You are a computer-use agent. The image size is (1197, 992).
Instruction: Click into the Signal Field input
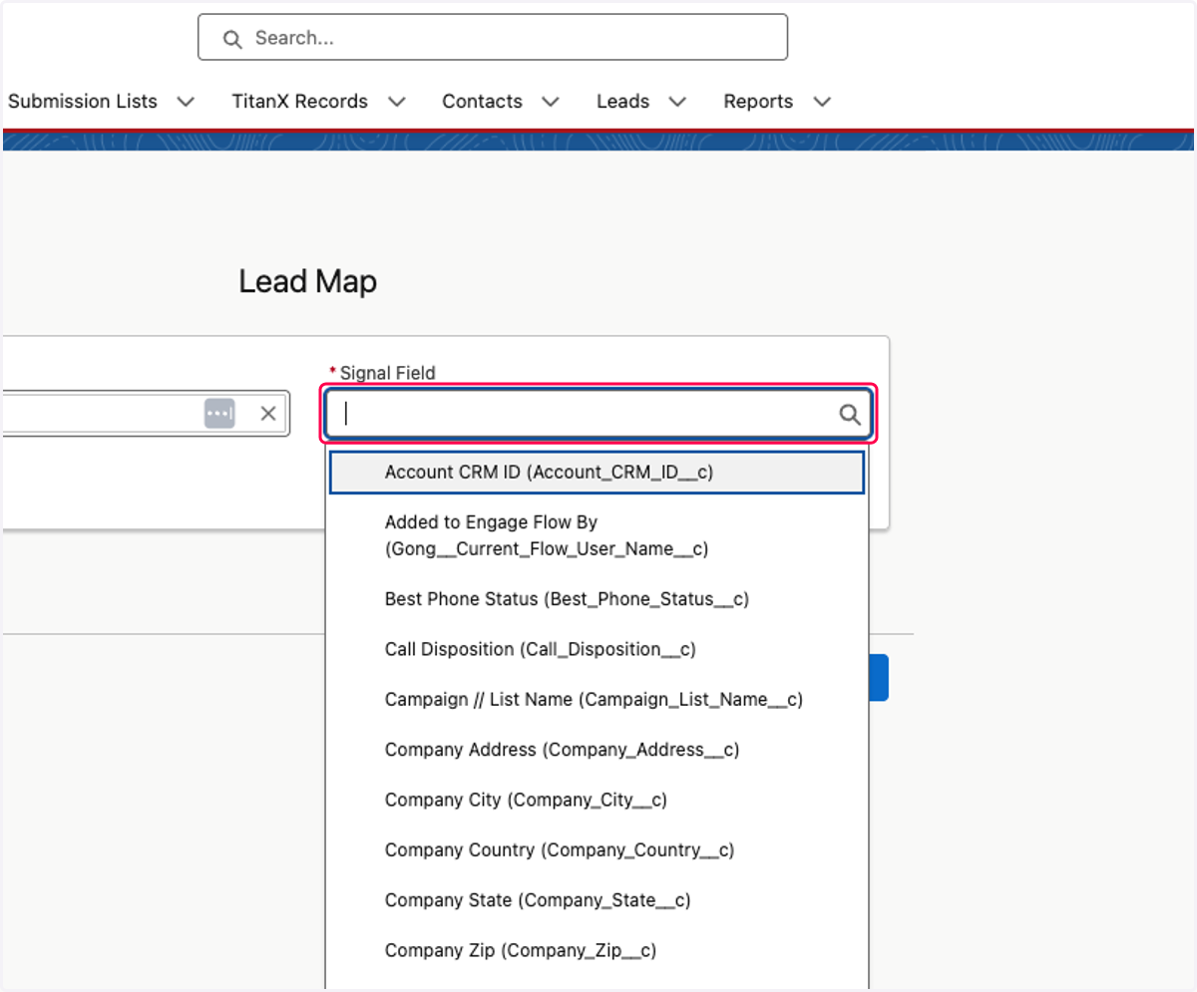(598, 414)
